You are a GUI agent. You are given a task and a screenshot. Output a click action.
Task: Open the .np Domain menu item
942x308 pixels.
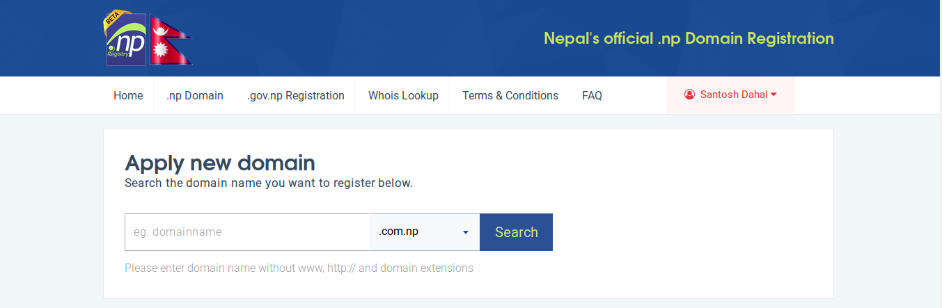[x=195, y=95]
